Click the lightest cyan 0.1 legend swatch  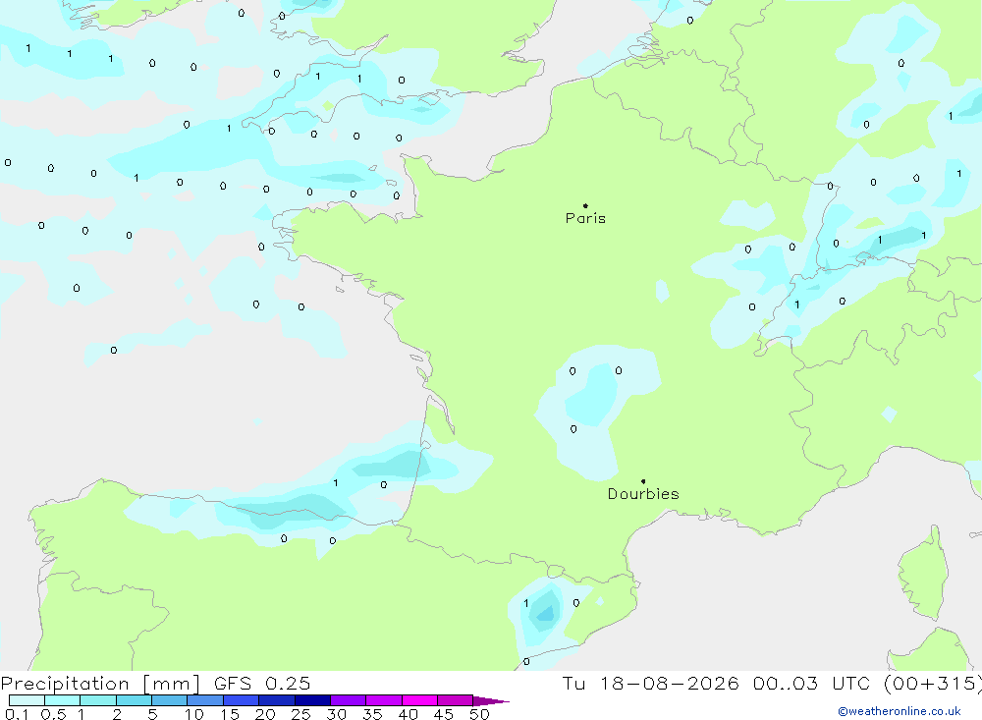click(27, 700)
